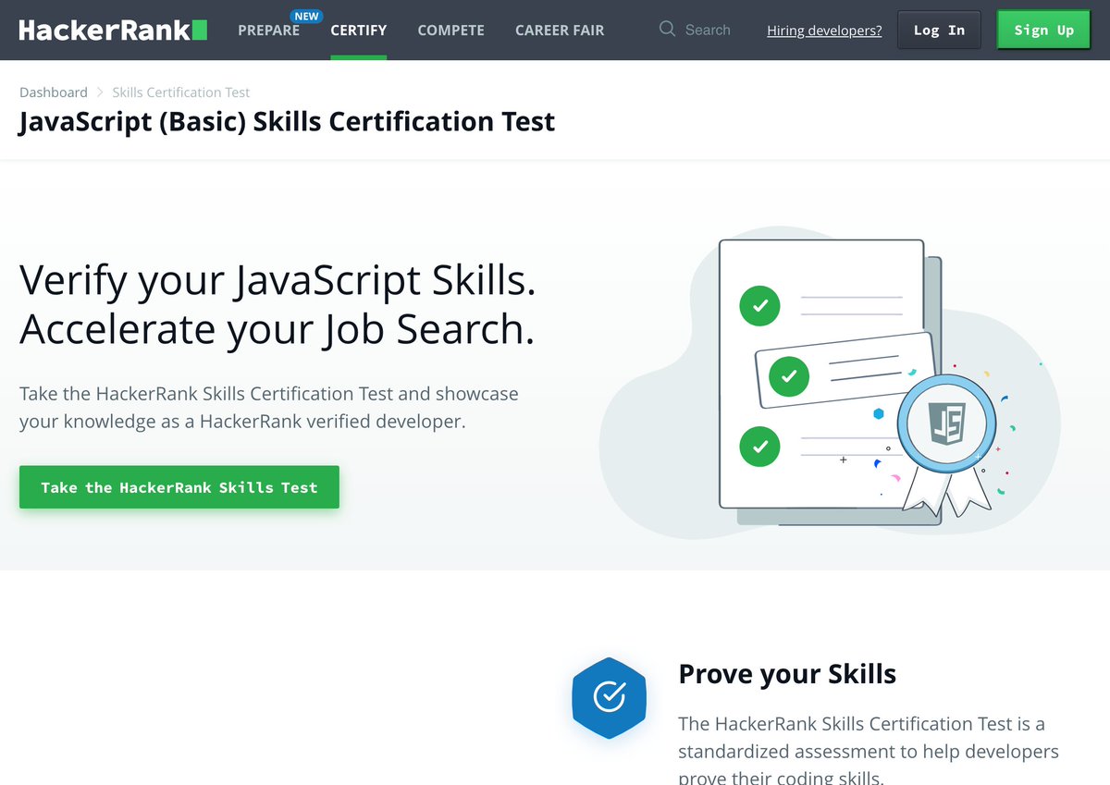Open the Certify tab
This screenshot has width=1110, height=785.
[x=359, y=31]
